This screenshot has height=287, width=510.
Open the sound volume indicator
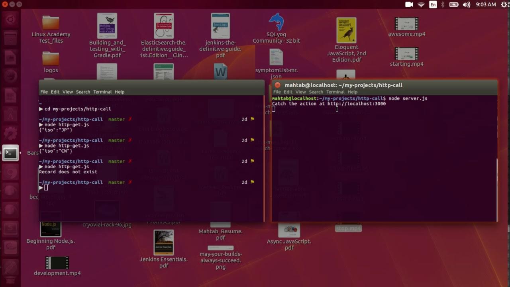pyautogui.click(x=467, y=4)
